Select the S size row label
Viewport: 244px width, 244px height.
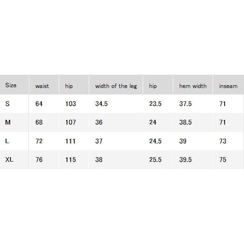(x=7, y=104)
